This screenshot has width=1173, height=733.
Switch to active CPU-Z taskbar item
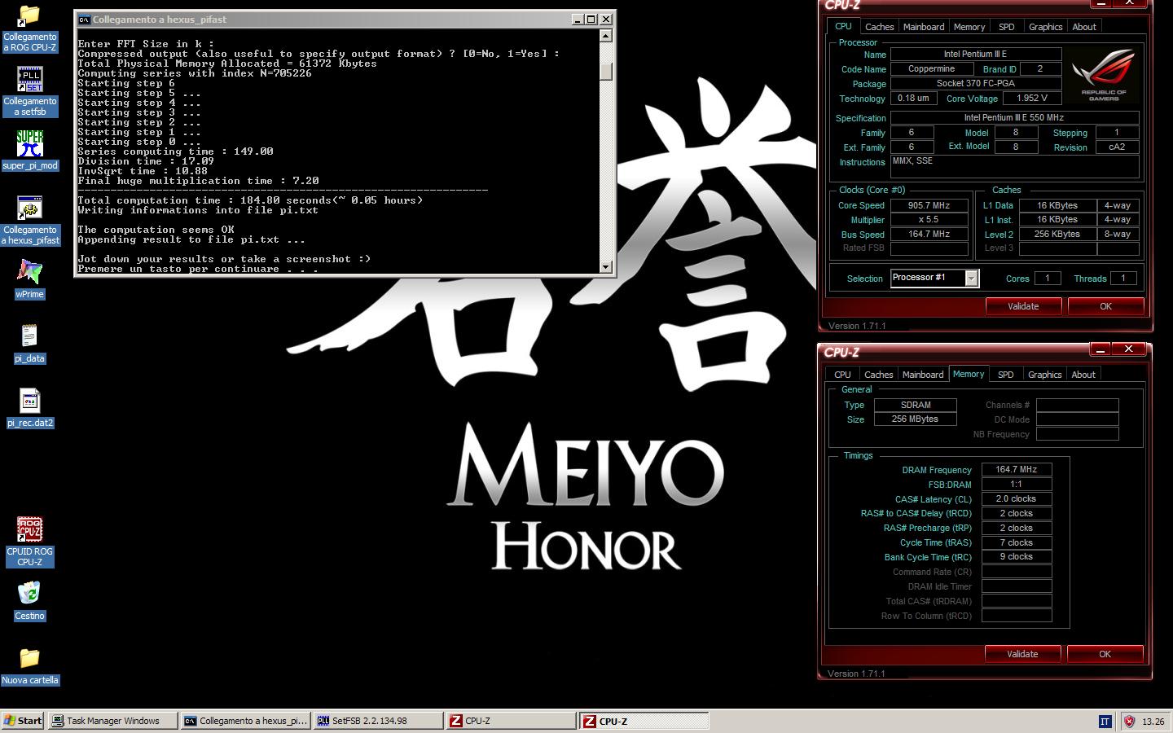pos(644,721)
